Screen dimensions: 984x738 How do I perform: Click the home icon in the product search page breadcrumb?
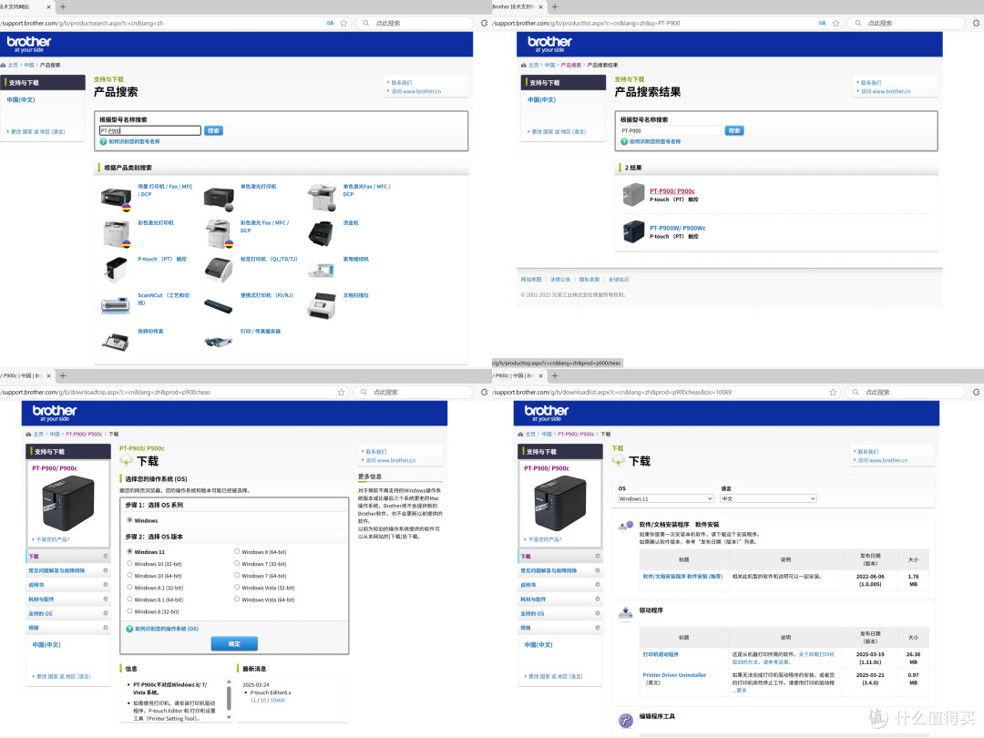click(x=3, y=66)
